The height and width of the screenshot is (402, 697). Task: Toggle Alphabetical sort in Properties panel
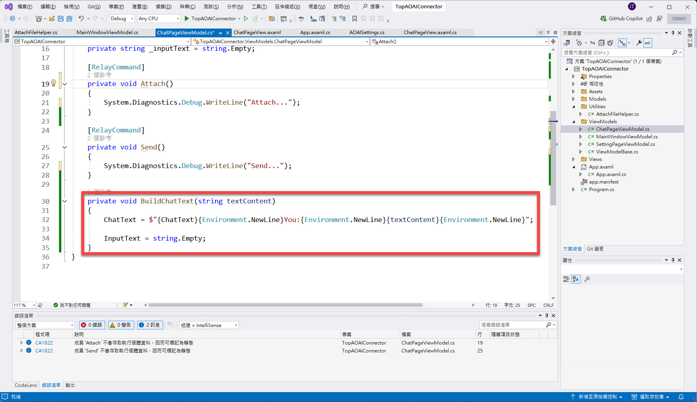(x=576, y=279)
